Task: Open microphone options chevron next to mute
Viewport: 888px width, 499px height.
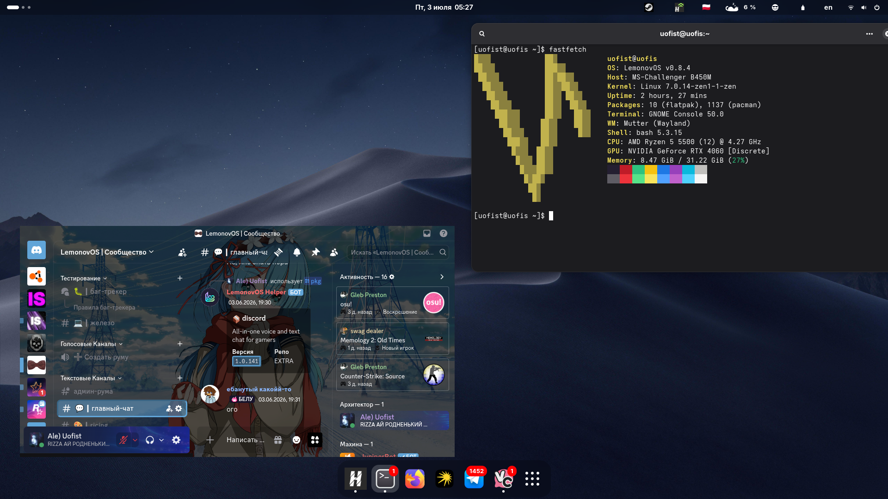Action: [x=135, y=440]
